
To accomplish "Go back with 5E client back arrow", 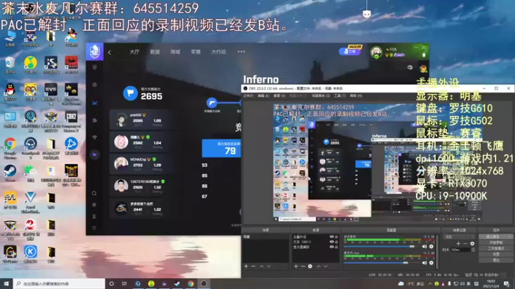I will [109, 52].
